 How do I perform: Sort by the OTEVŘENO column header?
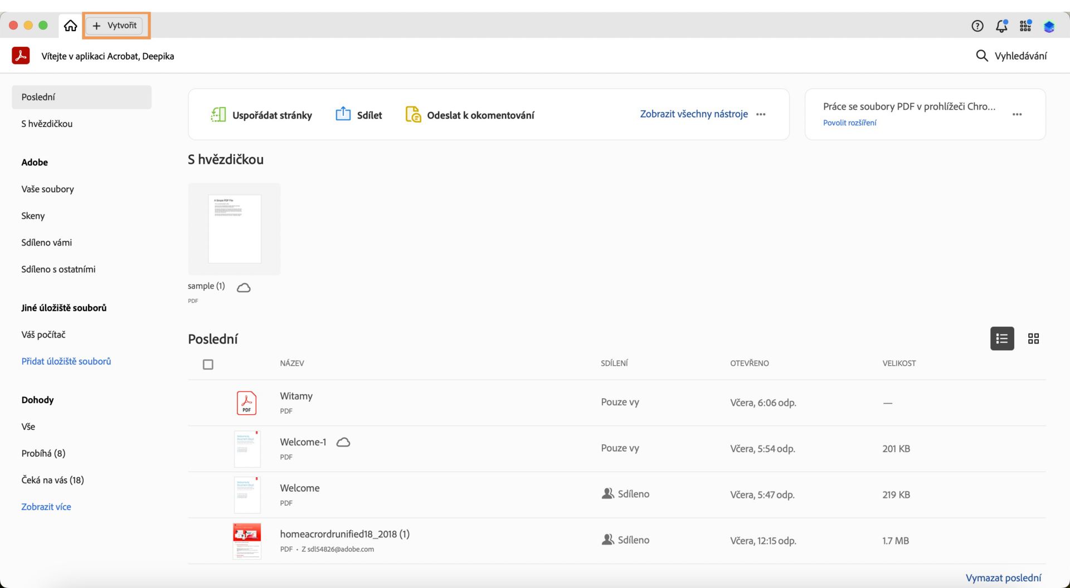click(x=750, y=364)
